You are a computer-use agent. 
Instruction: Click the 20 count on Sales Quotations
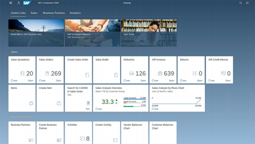tap(30, 73)
